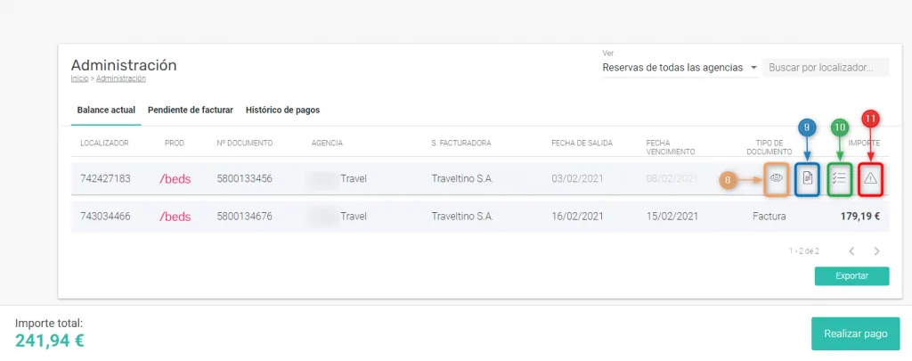Open the document icon in first row
The image size is (912, 361).
pyautogui.click(x=807, y=179)
